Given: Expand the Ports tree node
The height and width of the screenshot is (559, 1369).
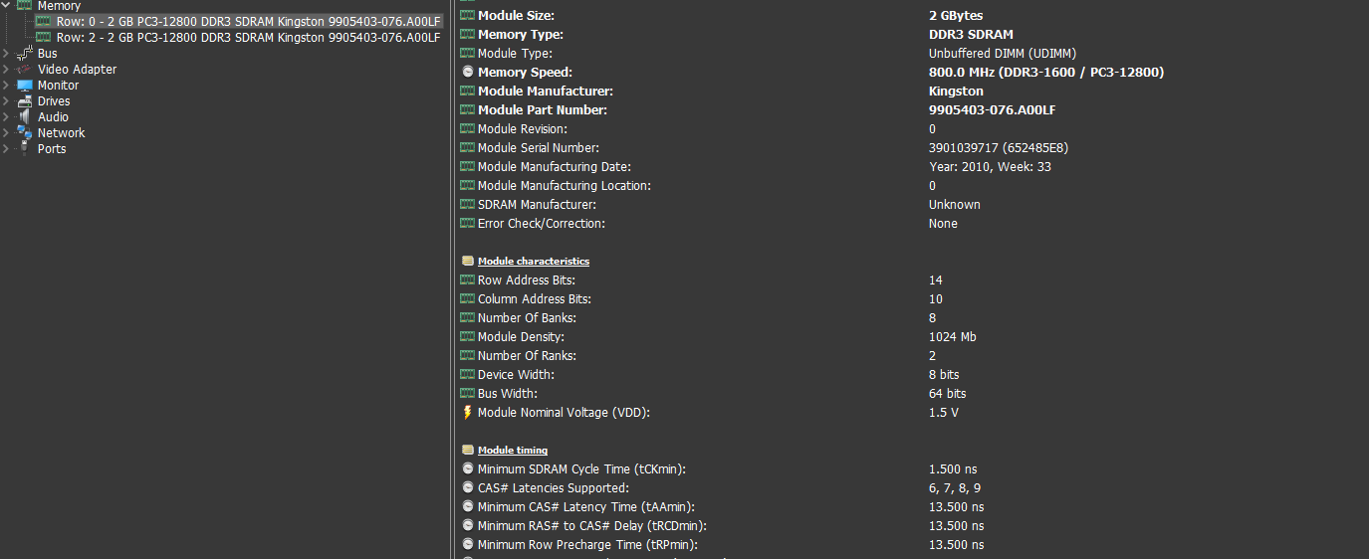Looking at the screenshot, I should pyautogui.click(x=6, y=149).
